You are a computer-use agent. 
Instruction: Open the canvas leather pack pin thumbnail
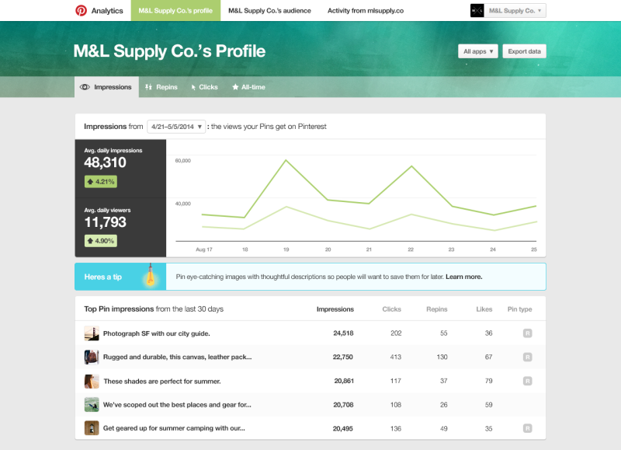point(92,357)
